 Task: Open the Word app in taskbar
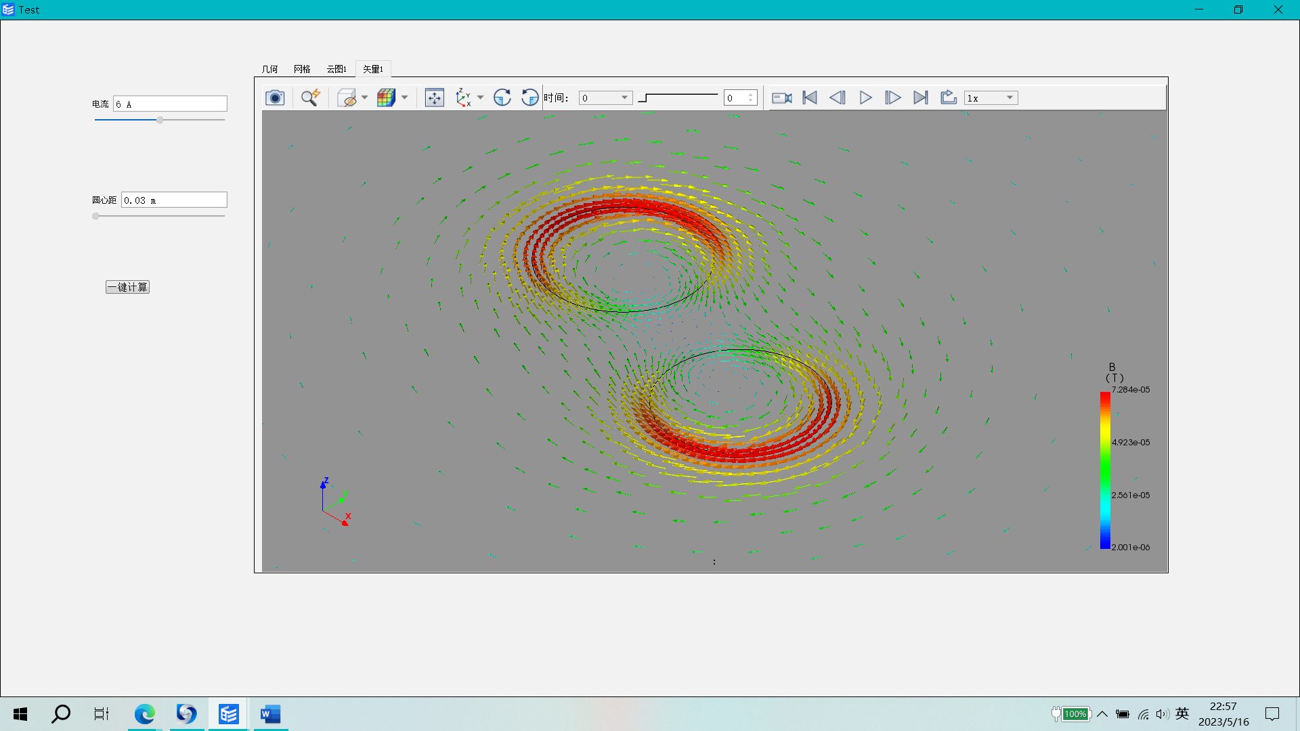point(270,714)
